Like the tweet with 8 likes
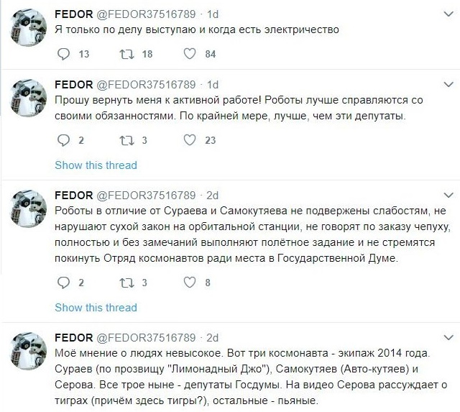460x412 pixels. click(190, 283)
